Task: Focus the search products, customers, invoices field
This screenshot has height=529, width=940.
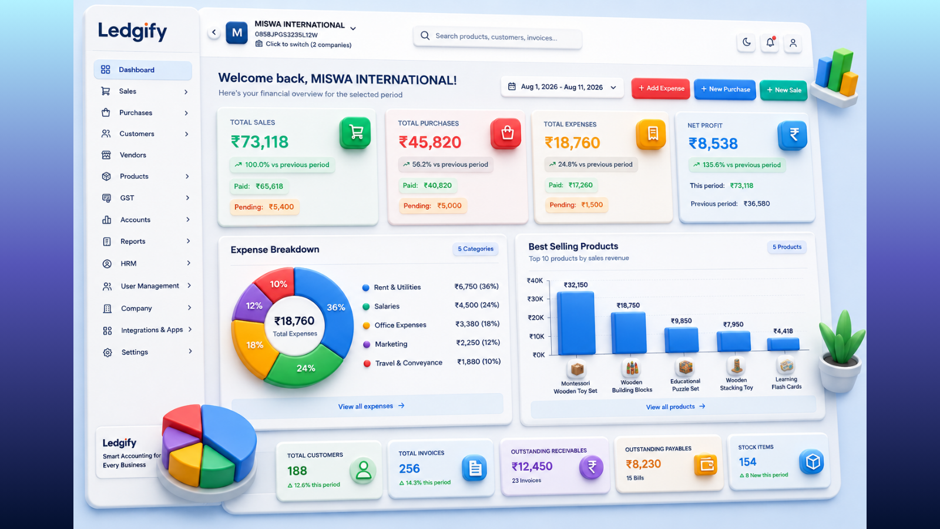Action: tap(498, 37)
